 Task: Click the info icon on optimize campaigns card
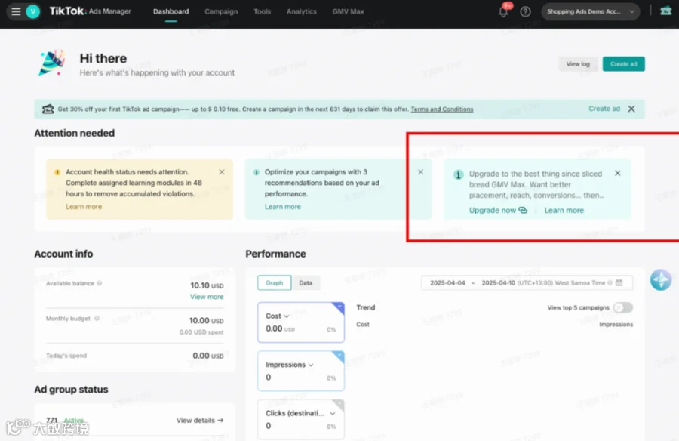point(256,172)
